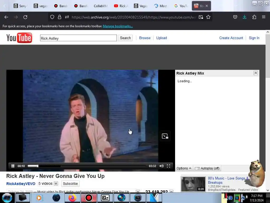Expand the video description arrow
Screen dimensions: 270x203
[138, 191]
